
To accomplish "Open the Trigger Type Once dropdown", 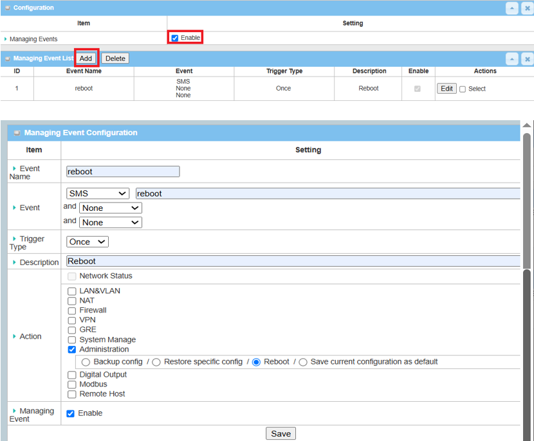I will click(x=87, y=242).
